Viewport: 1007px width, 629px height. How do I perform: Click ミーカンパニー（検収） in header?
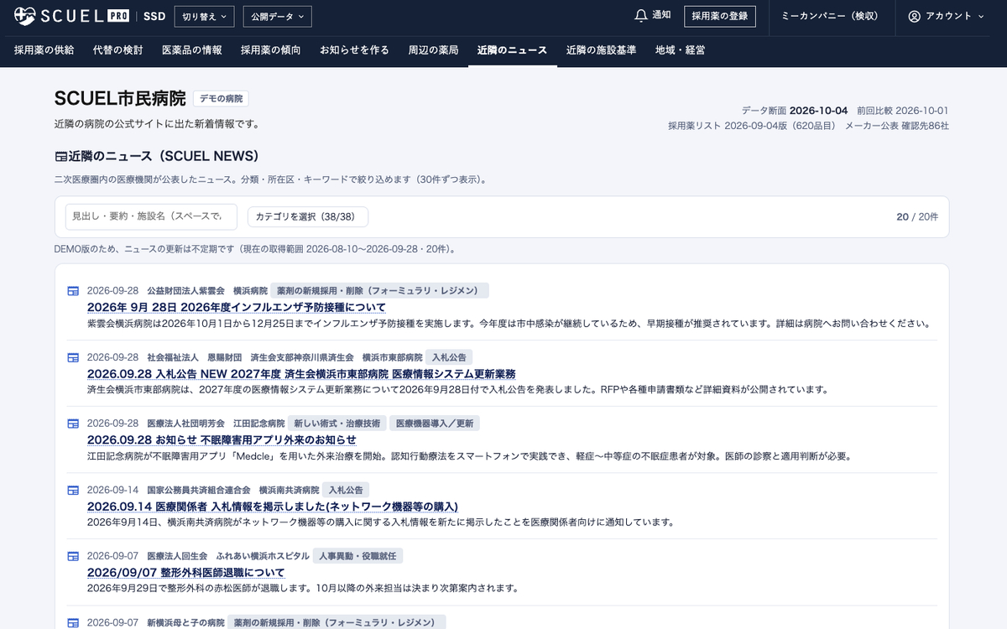click(830, 16)
